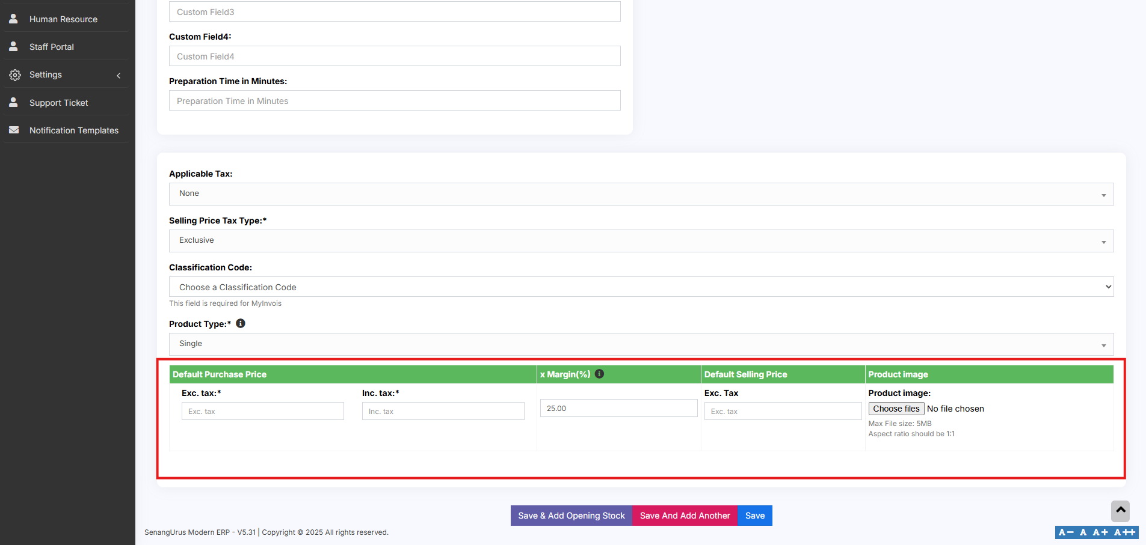Expand the Settings menu chevron
1146x545 pixels.
(x=119, y=75)
